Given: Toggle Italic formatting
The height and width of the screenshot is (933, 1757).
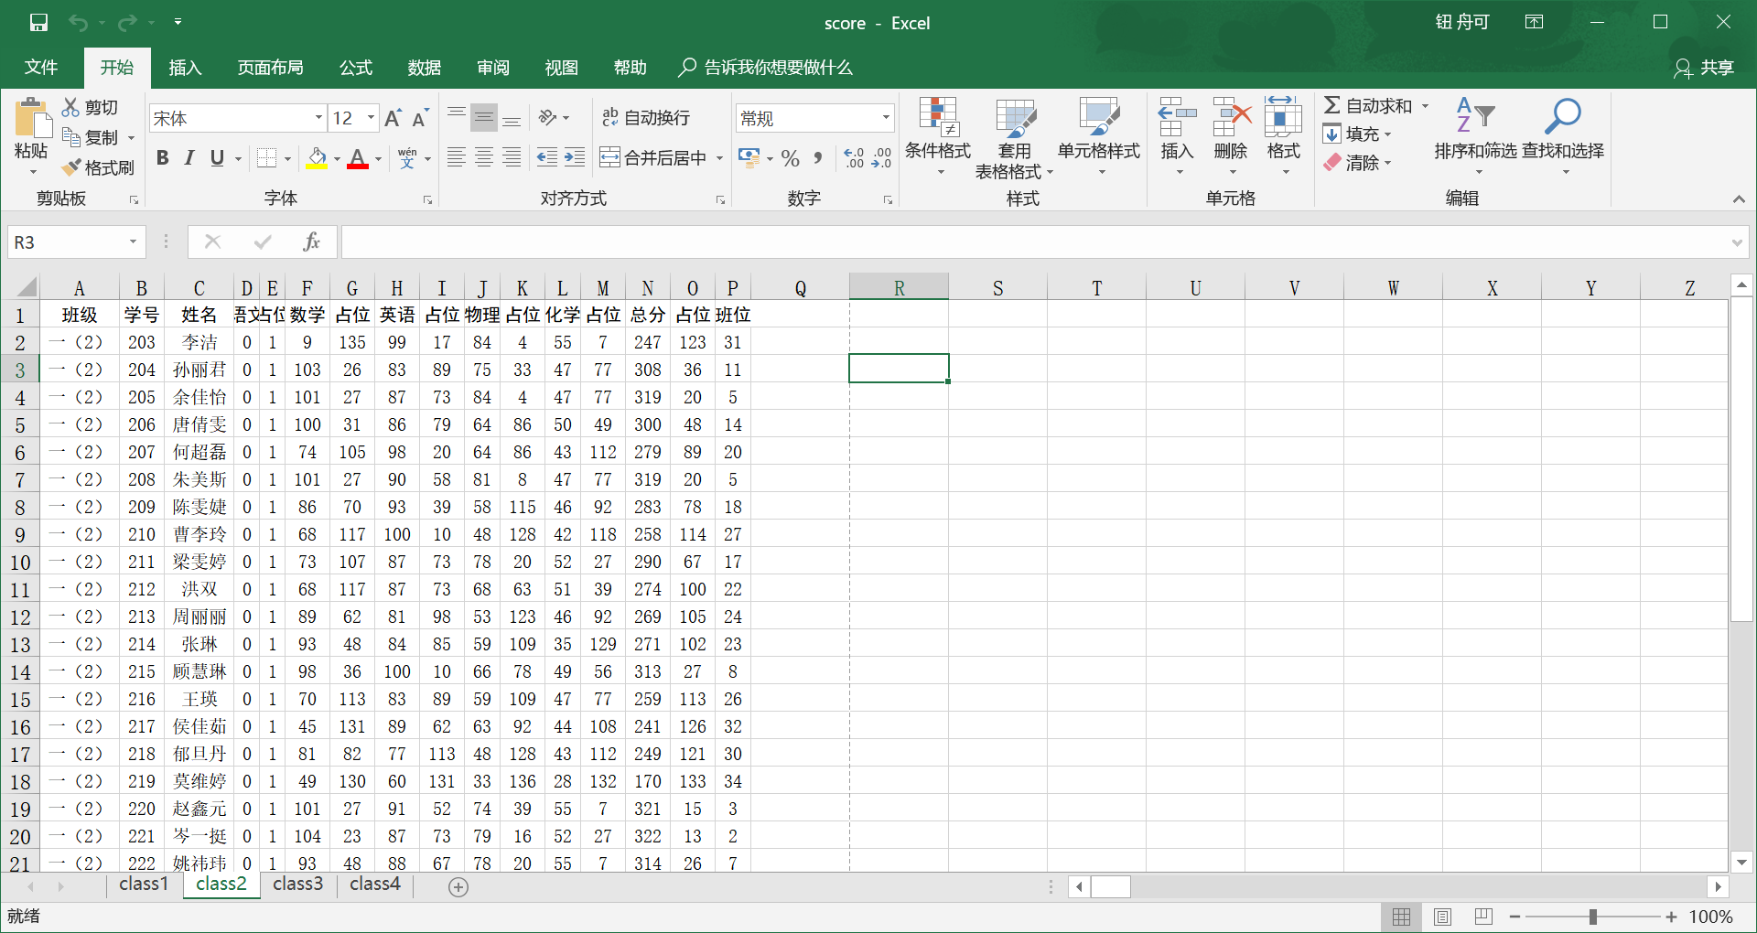Looking at the screenshot, I should pyautogui.click(x=189, y=158).
